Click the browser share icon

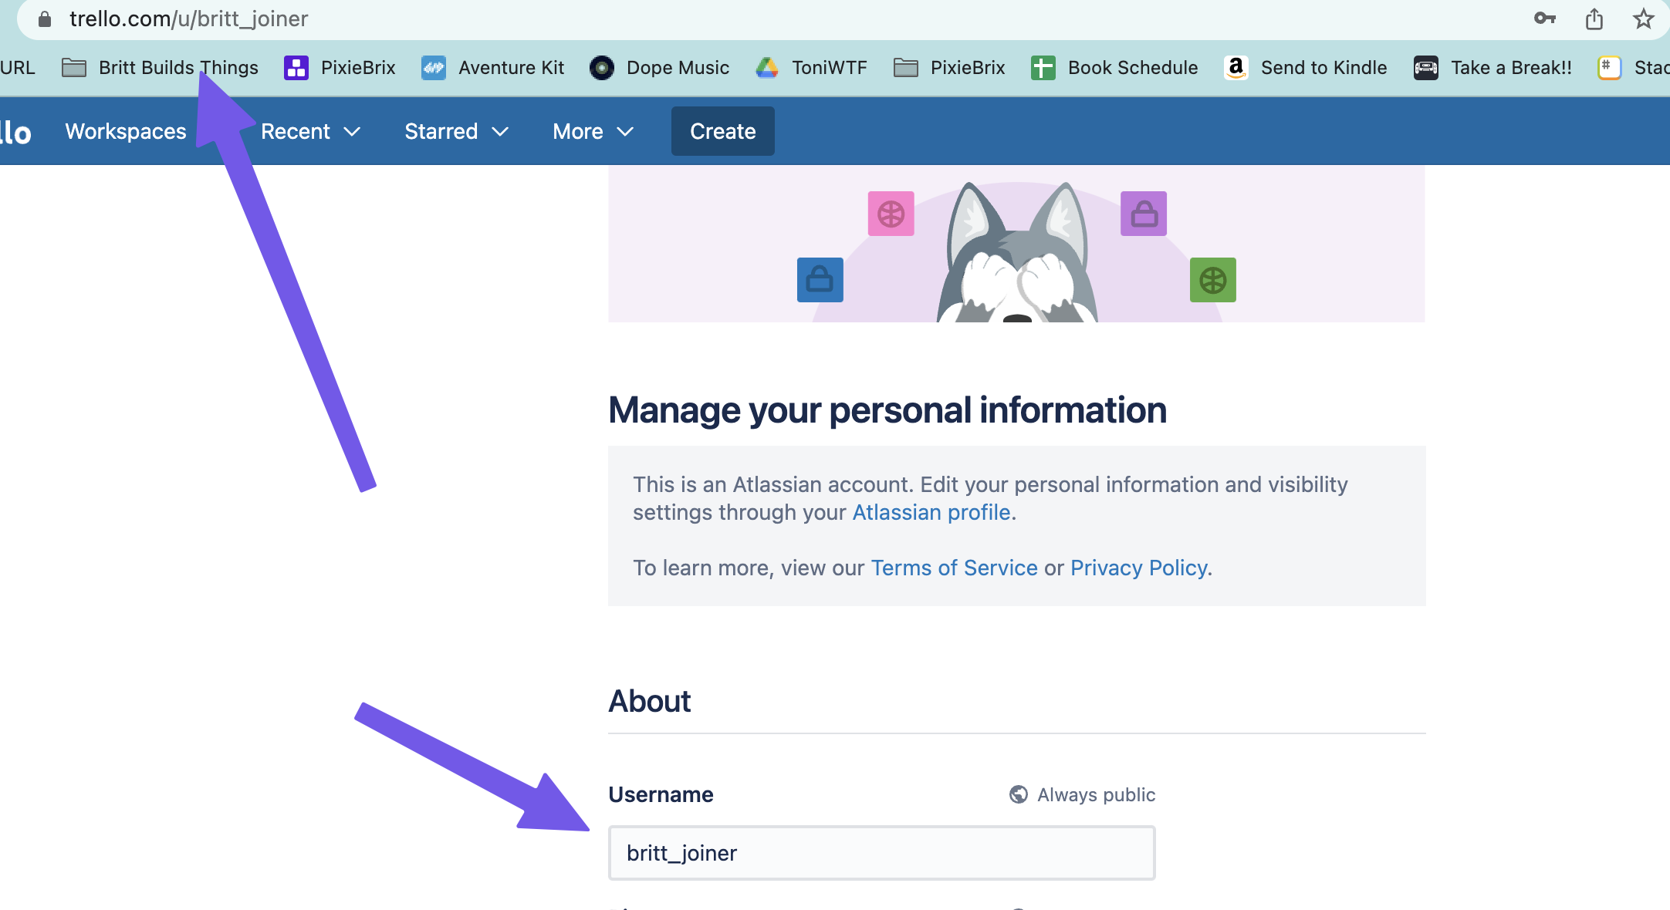pyautogui.click(x=1594, y=19)
